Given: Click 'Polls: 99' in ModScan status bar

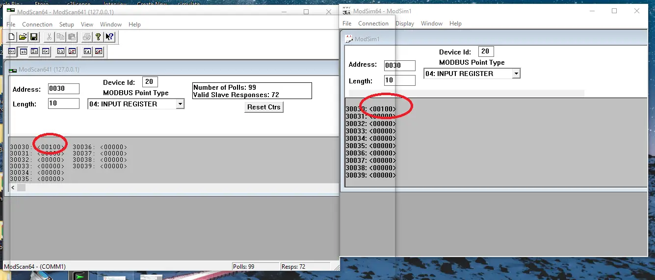Looking at the screenshot, I should pyautogui.click(x=243, y=267).
